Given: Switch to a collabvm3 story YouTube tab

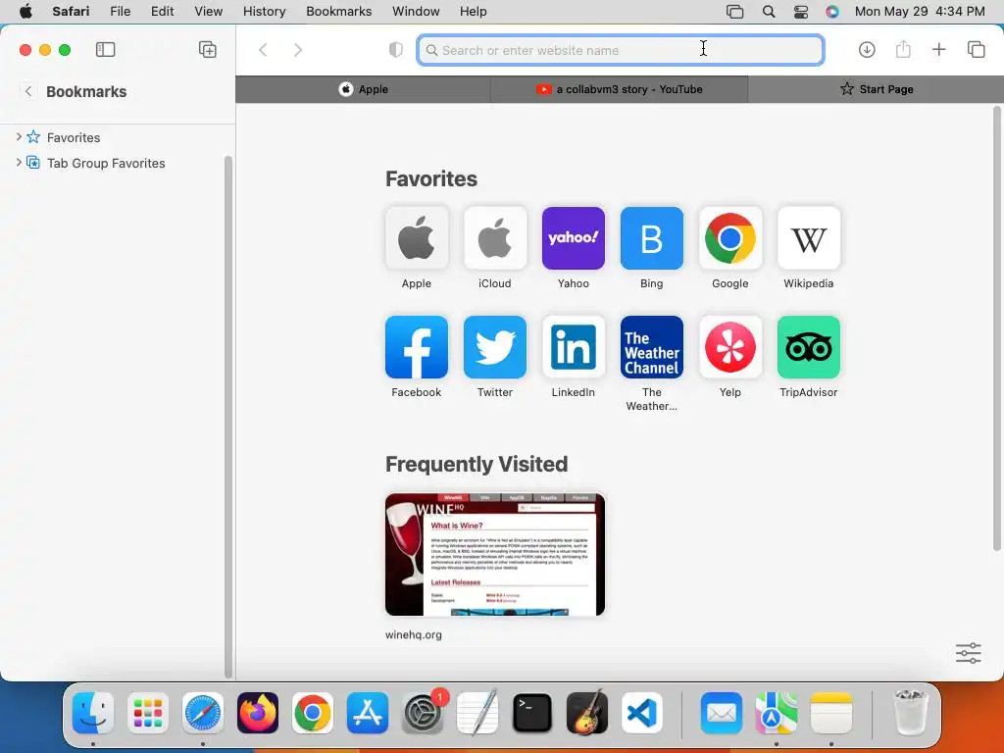Looking at the screenshot, I should click(620, 89).
